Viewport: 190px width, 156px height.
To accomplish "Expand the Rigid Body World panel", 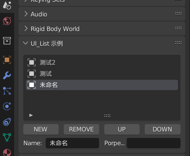I will click(x=26, y=28).
